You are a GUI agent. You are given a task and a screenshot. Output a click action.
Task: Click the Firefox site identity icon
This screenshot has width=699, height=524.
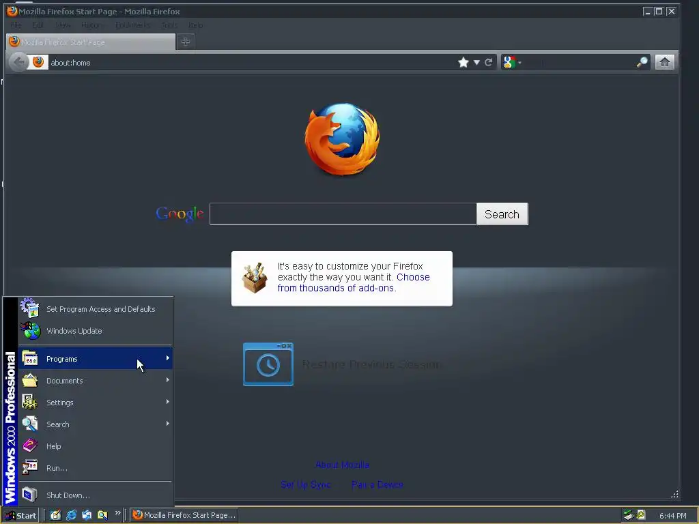38,62
